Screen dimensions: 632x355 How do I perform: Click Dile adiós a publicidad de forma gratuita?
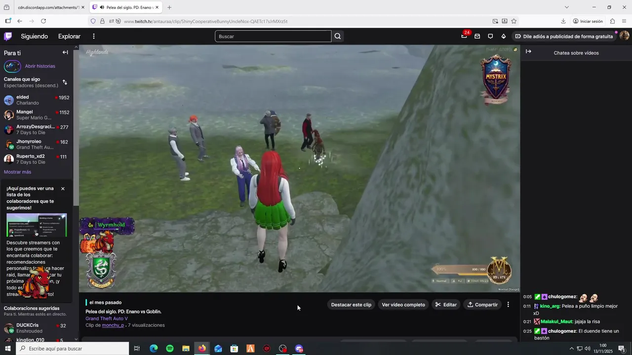tap(564, 36)
